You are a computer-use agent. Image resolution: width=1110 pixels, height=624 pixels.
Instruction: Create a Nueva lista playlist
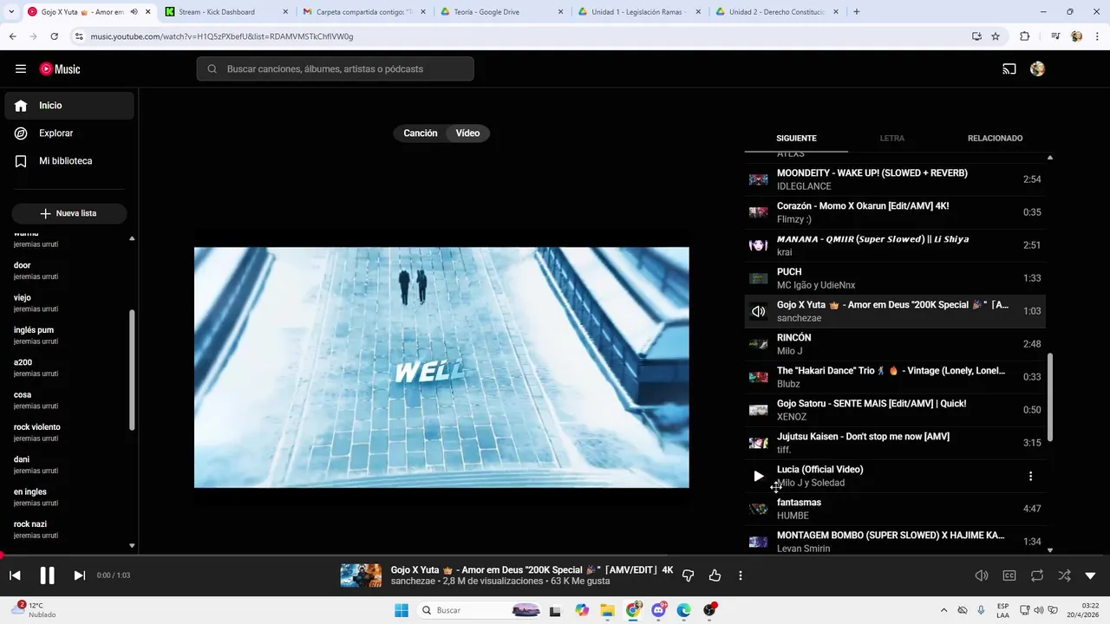pos(69,213)
